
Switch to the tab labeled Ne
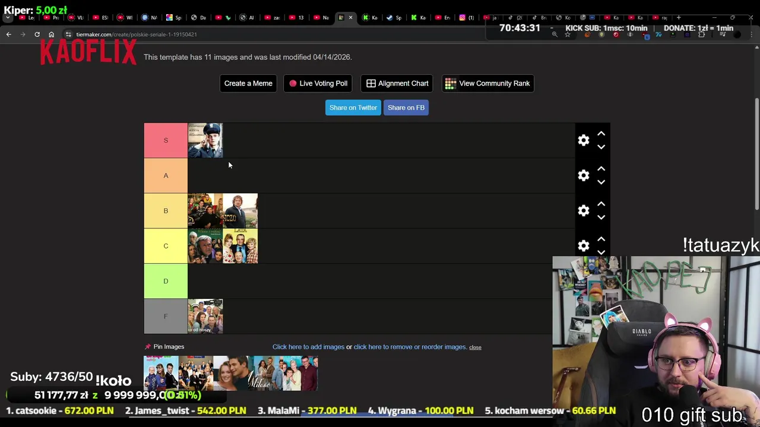321,17
